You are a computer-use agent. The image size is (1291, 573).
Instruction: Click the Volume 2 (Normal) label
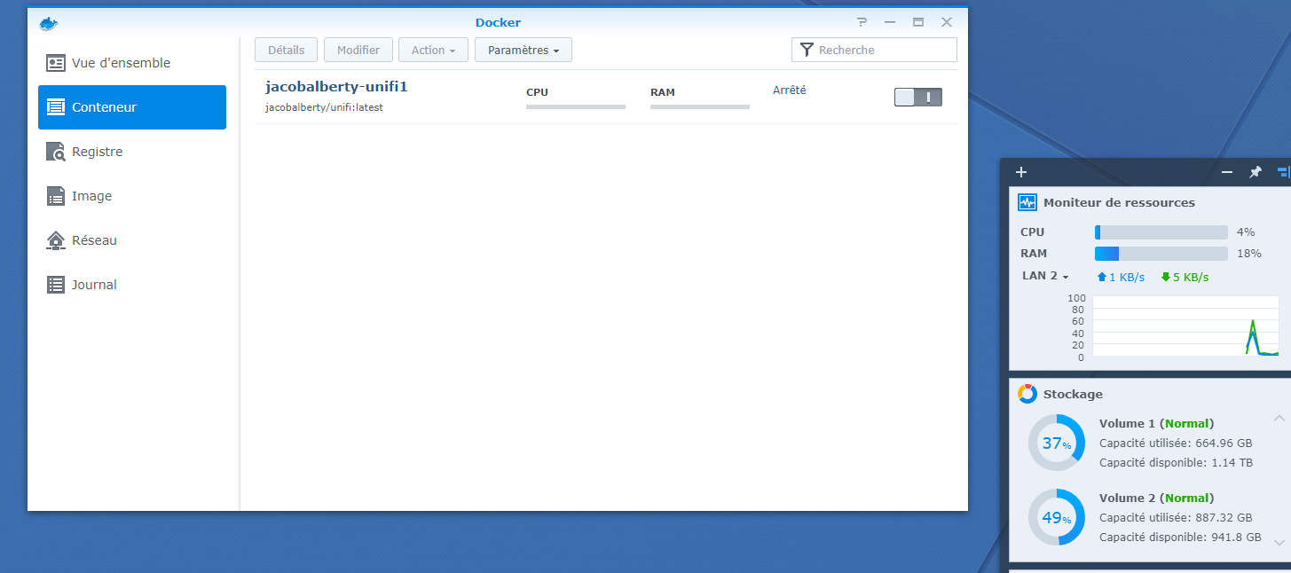(x=1157, y=498)
